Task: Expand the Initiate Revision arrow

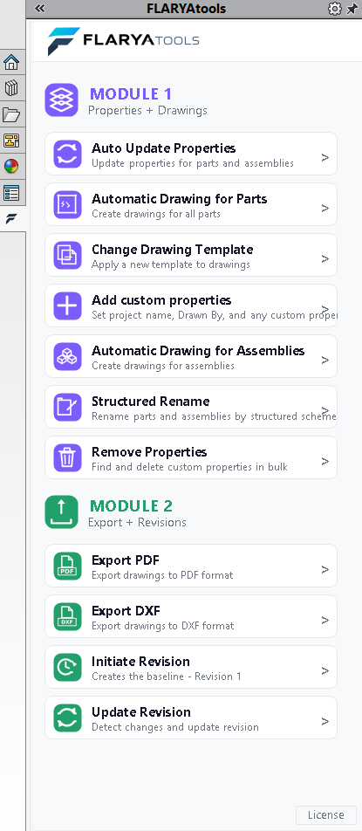Action: pos(325,670)
